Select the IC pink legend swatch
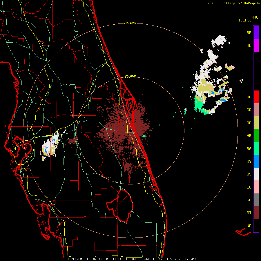 (256, 187)
